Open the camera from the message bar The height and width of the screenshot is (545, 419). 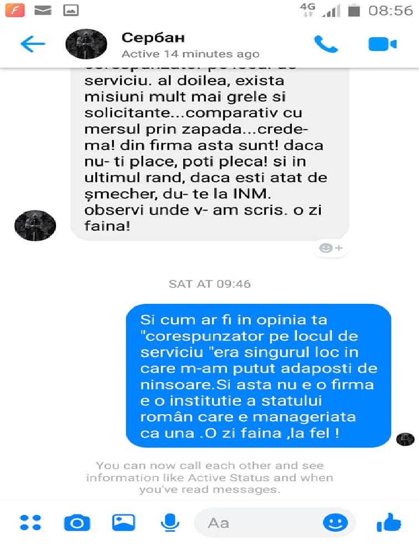pos(77,522)
